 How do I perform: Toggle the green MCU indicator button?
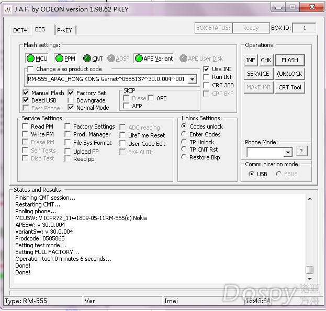tap(37, 59)
